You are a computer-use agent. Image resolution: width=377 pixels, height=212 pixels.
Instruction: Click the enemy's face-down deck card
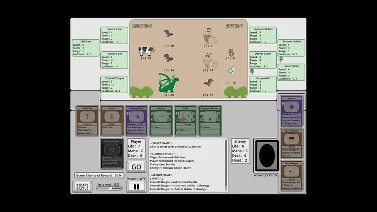267,155
